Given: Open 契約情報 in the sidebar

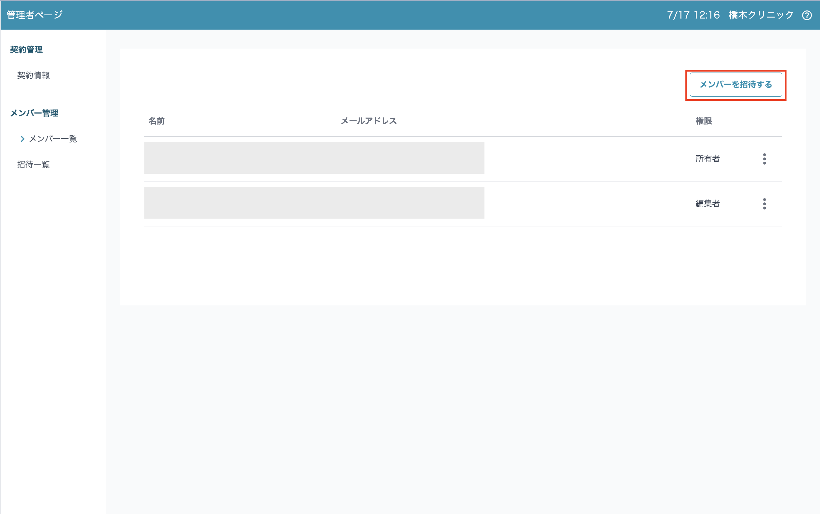Looking at the screenshot, I should click(x=33, y=75).
